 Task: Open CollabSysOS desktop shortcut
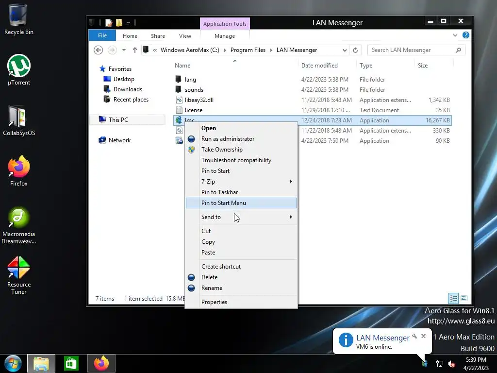pyautogui.click(x=19, y=120)
